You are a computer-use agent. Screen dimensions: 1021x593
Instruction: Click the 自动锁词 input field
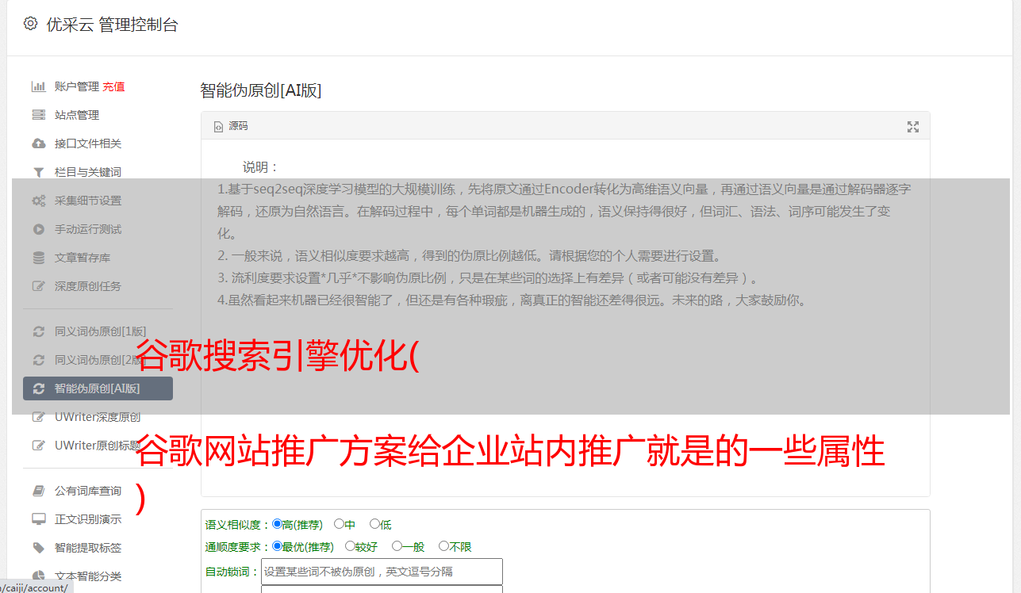[x=382, y=572]
